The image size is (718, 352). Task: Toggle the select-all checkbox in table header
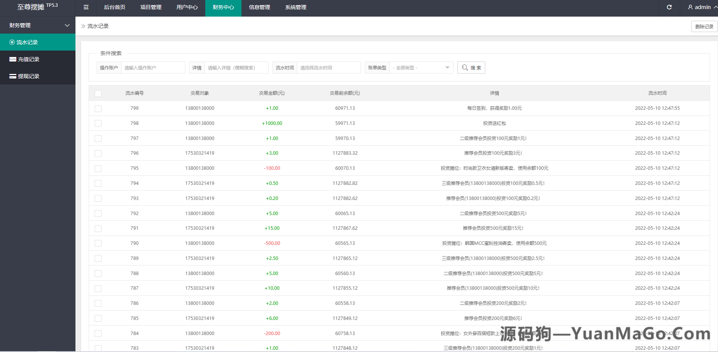[x=98, y=94]
